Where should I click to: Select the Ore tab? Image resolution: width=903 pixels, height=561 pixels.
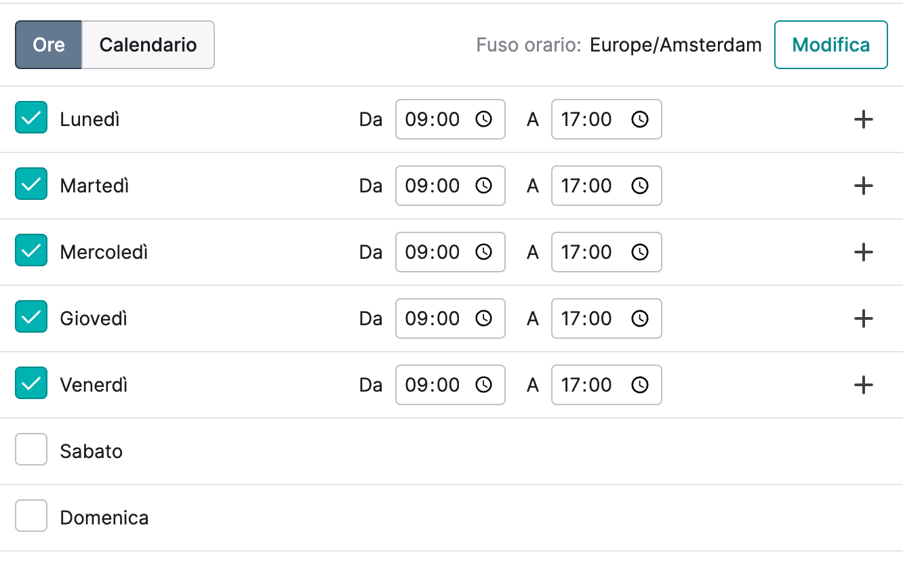(49, 45)
